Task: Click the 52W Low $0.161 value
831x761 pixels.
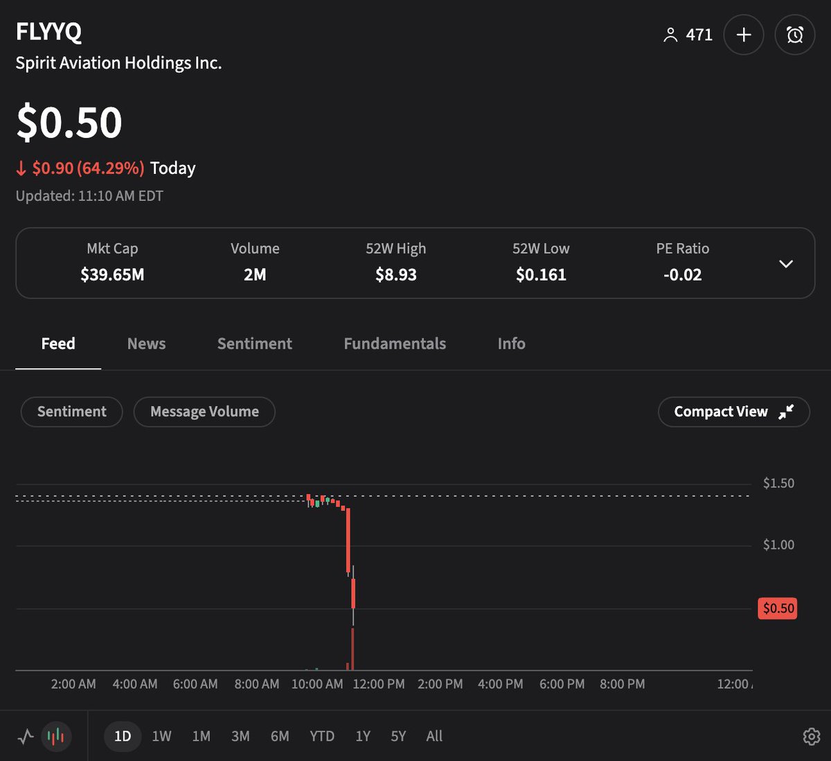Action: coord(541,275)
